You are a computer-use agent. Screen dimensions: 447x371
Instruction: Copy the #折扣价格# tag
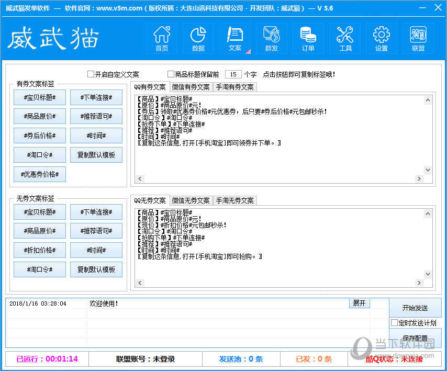40,250
